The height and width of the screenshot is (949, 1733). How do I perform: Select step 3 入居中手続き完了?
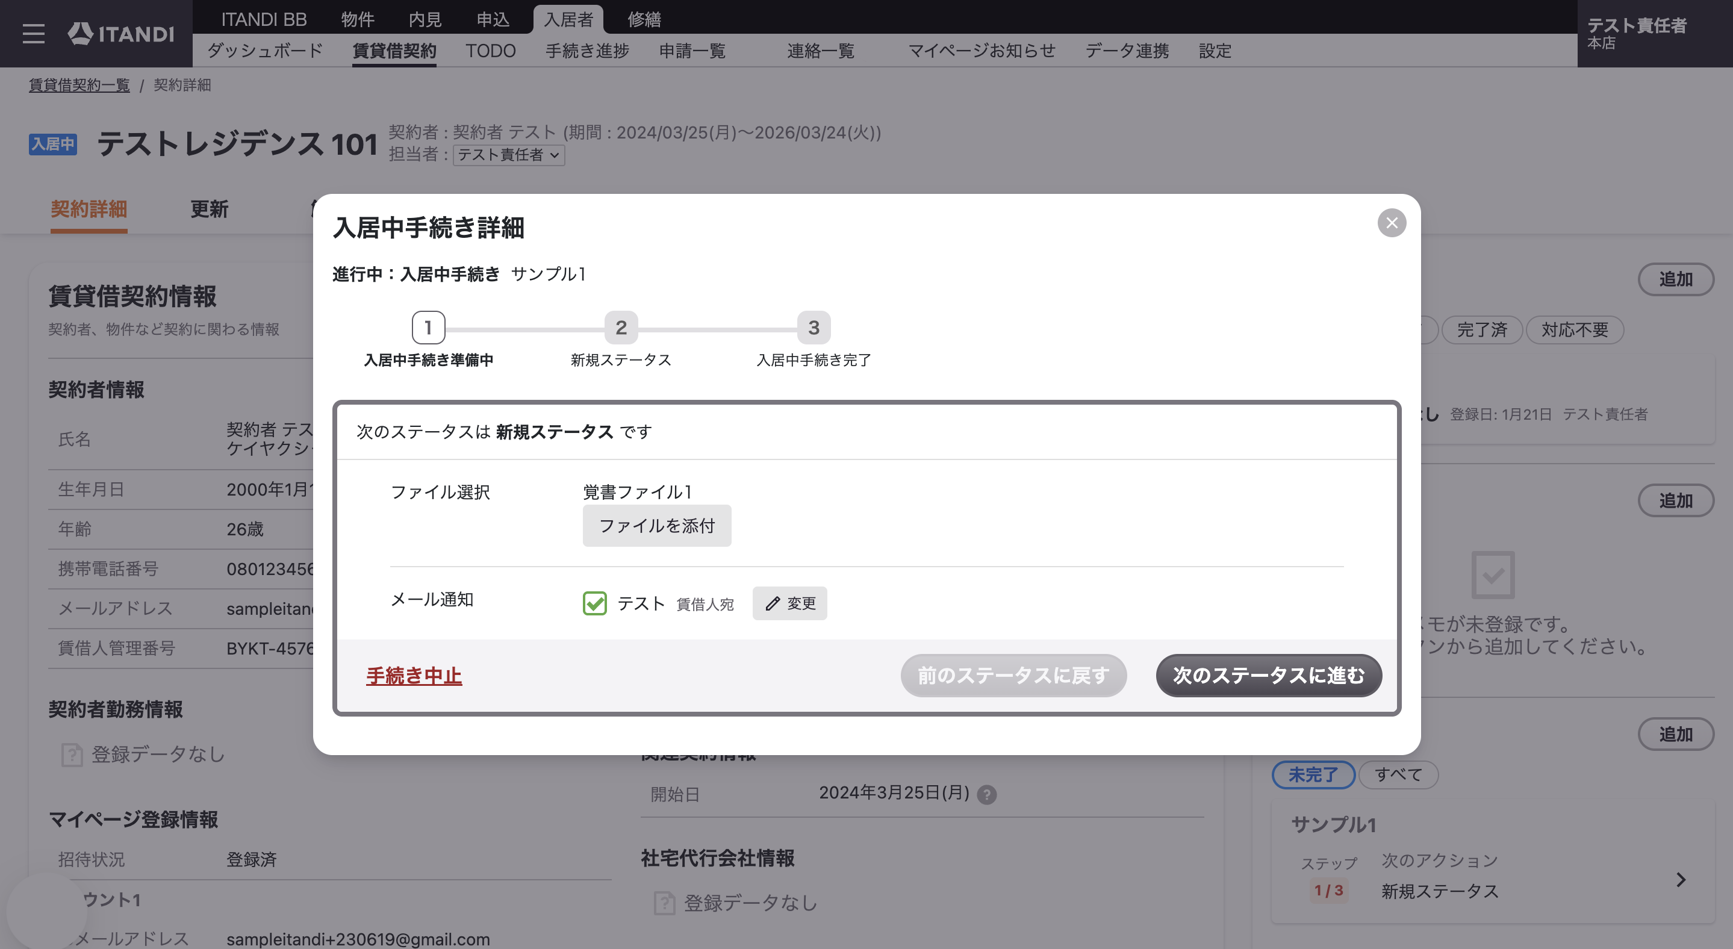pos(814,328)
